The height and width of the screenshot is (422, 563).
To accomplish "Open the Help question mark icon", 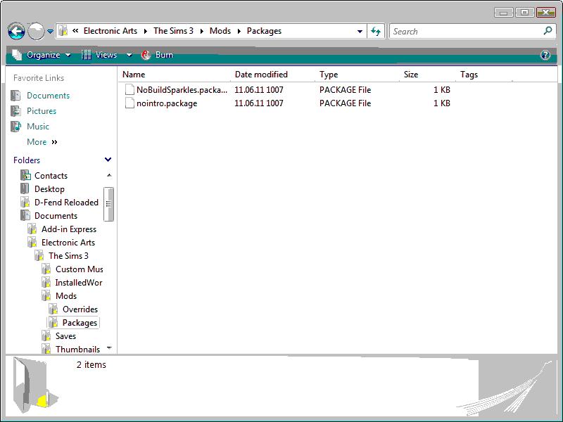I will (x=545, y=56).
